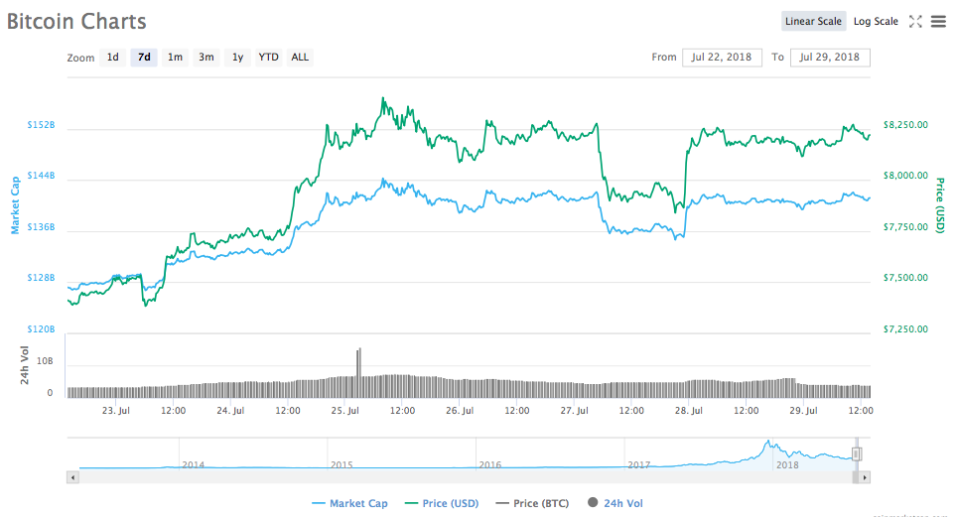This screenshot has height=517, width=956.
Task: Set zoom to 1y
Action: click(238, 58)
